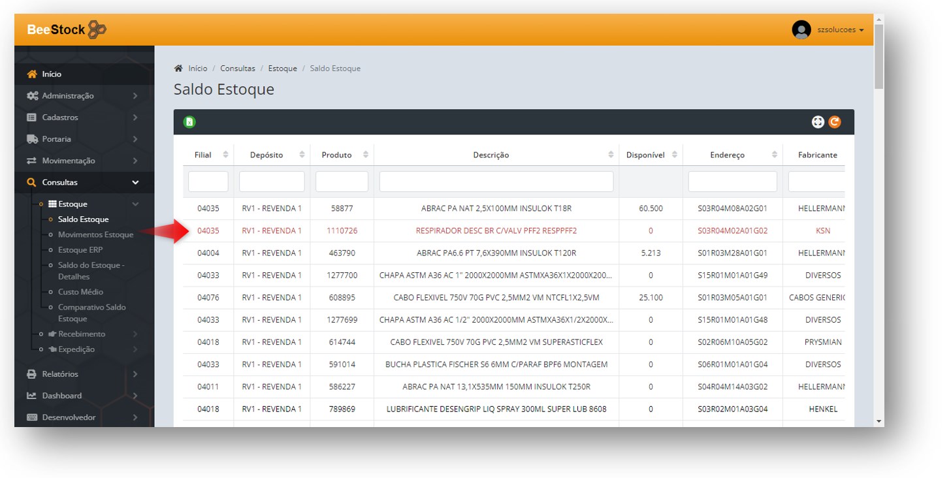Image resolution: width=951 pixels, height=478 pixels.
Task: Click the Estoque breadcrumb link
Action: pos(282,69)
